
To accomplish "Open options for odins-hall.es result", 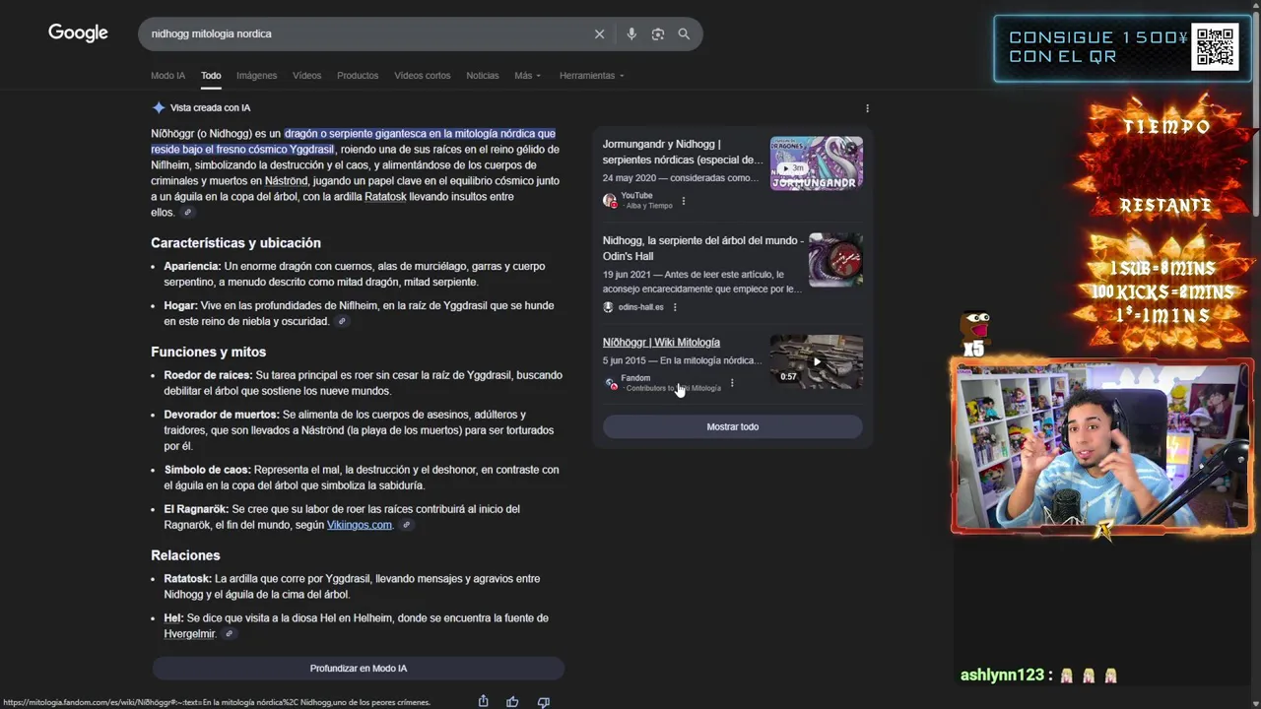I will point(675,307).
